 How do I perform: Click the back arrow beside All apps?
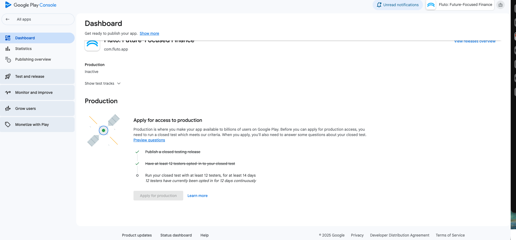coord(7,19)
